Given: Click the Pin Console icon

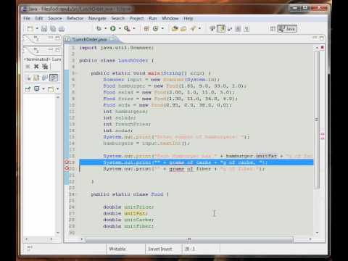Looking at the screenshot, I should (28, 89).
